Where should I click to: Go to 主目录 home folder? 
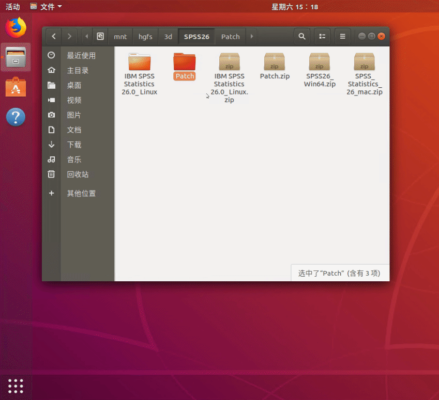click(x=78, y=70)
